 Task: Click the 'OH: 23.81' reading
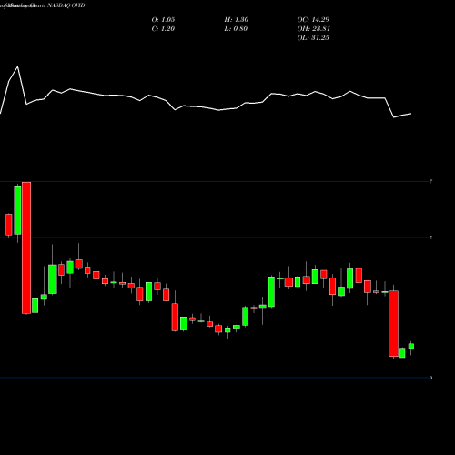(314, 29)
